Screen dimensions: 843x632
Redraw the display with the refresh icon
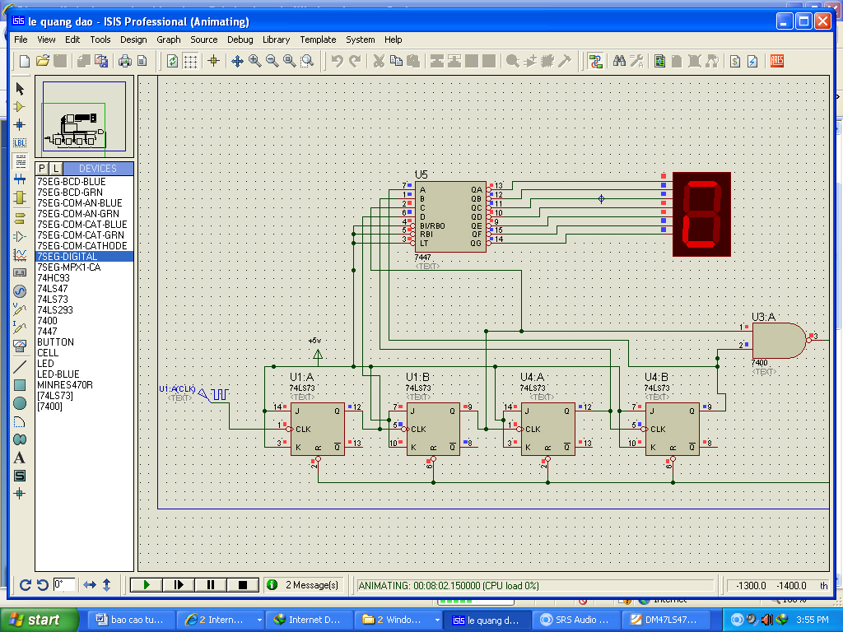pyautogui.click(x=173, y=61)
